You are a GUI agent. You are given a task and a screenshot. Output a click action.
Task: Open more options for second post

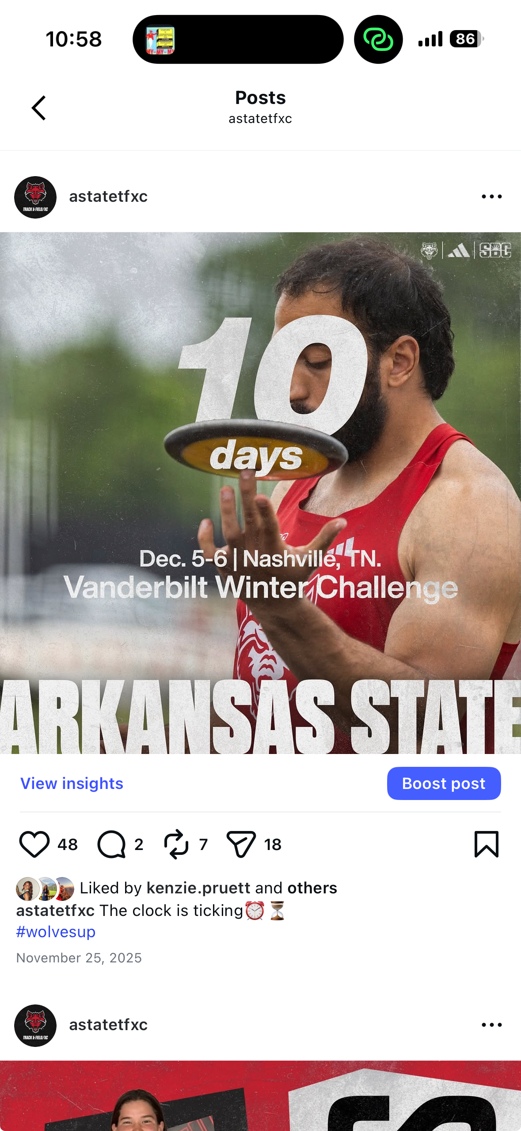tap(491, 1024)
